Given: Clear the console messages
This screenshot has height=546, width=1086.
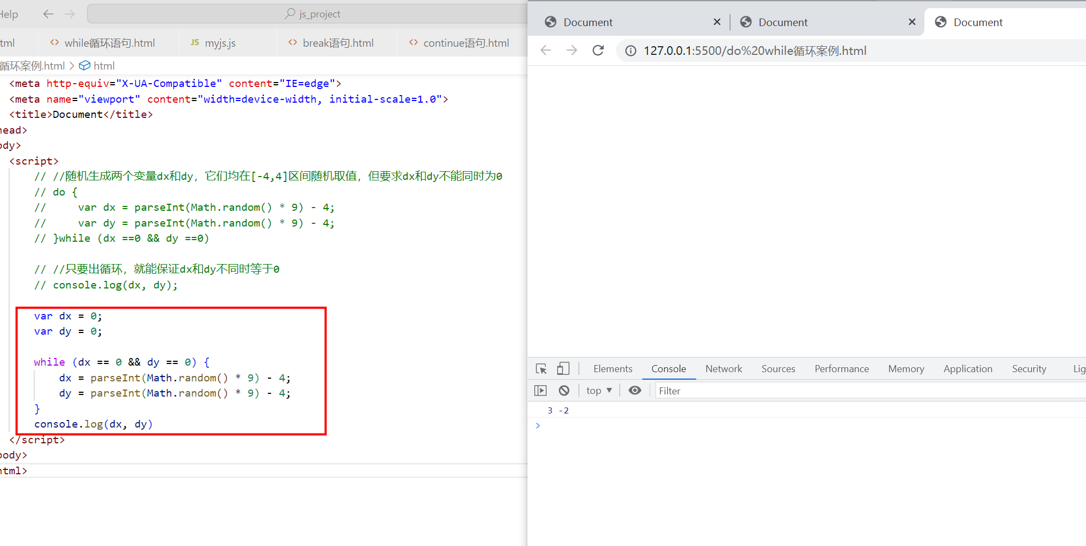Looking at the screenshot, I should point(564,390).
